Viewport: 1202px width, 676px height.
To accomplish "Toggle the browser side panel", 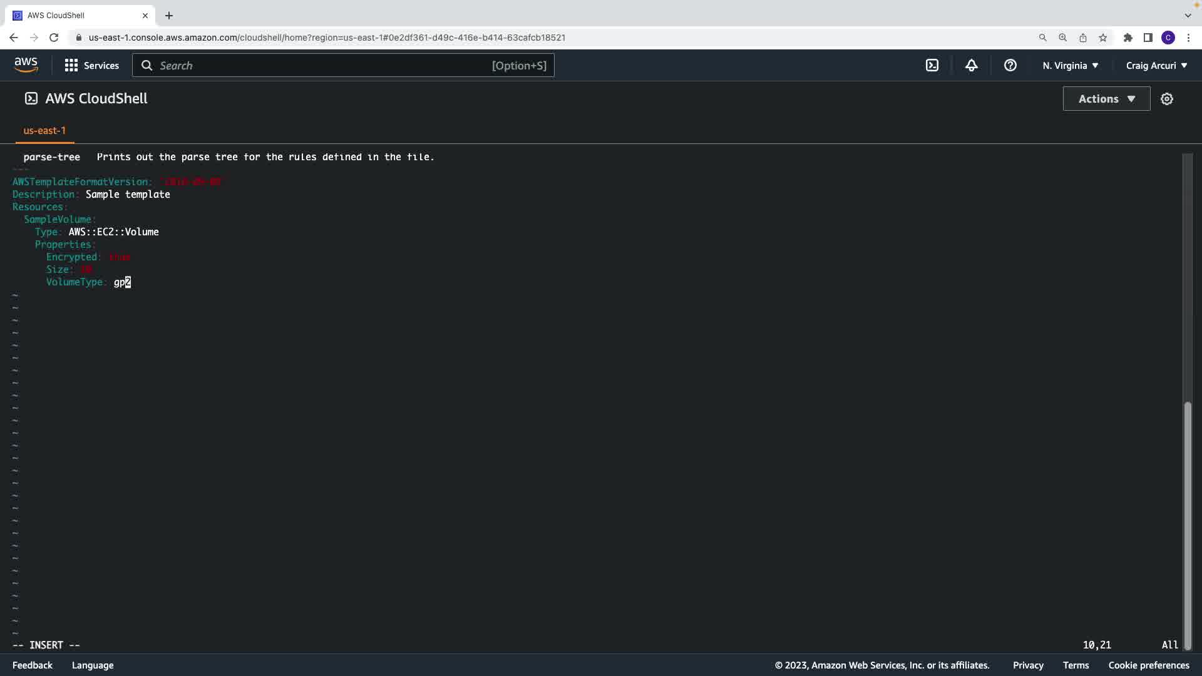I will click(x=1148, y=38).
